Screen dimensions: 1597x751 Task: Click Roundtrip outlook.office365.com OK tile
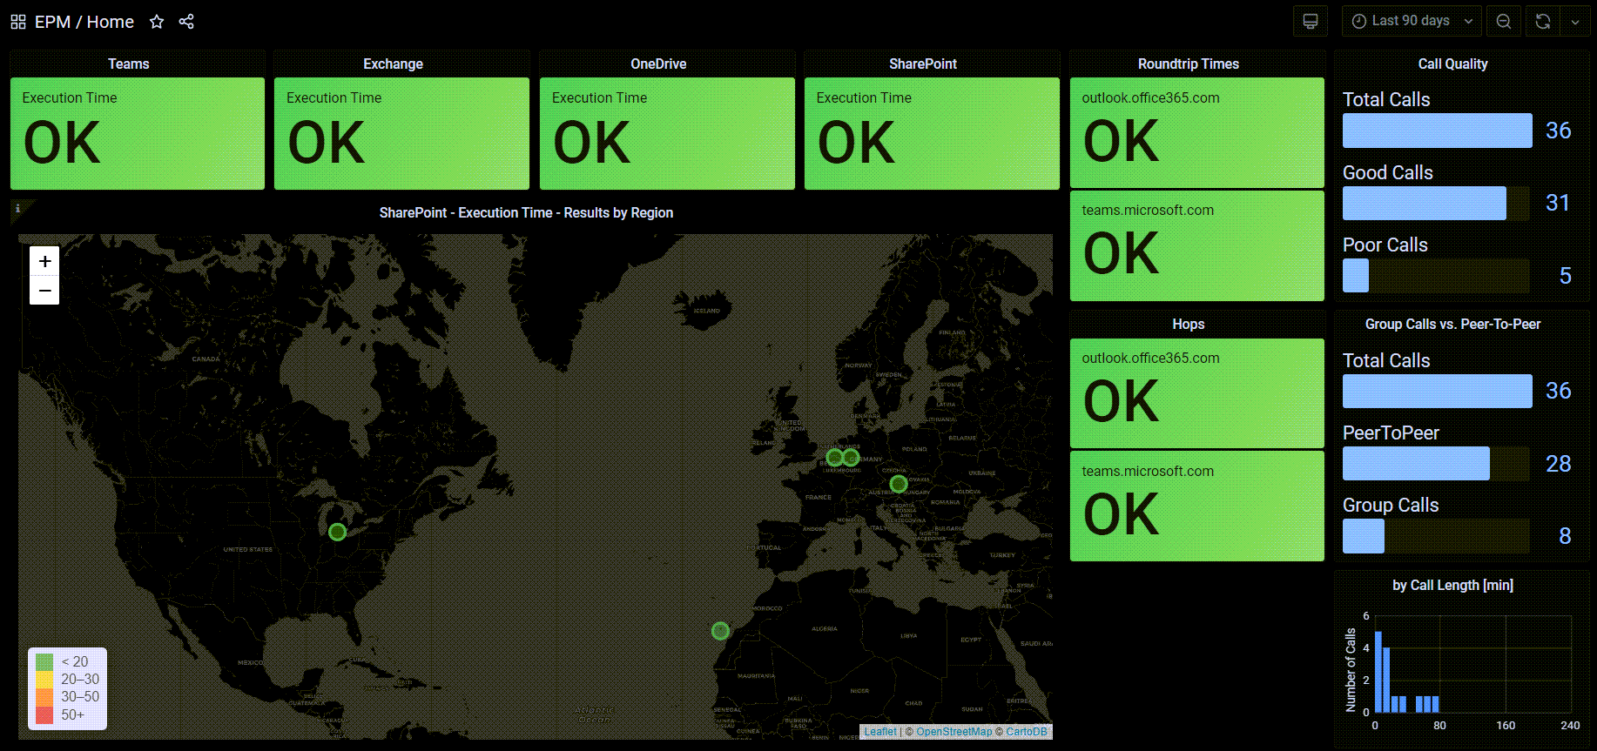1197,132
